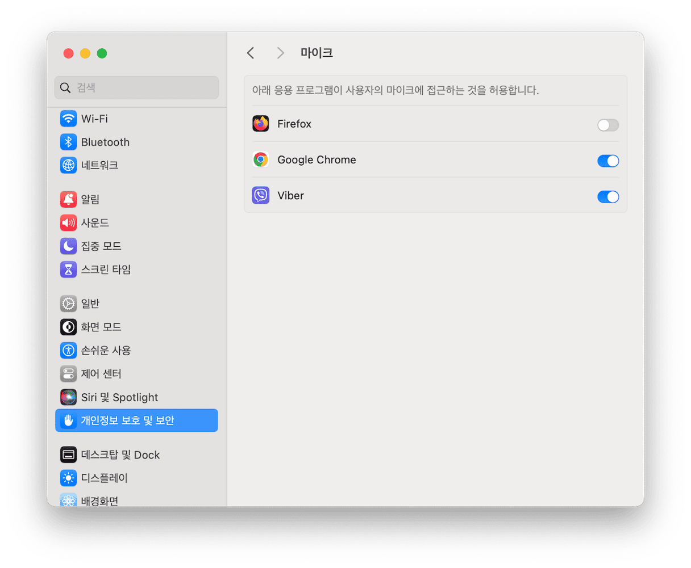The height and width of the screenshot is (568, 691).
Task: Go back using the left chevron
Action: [251, 53]
